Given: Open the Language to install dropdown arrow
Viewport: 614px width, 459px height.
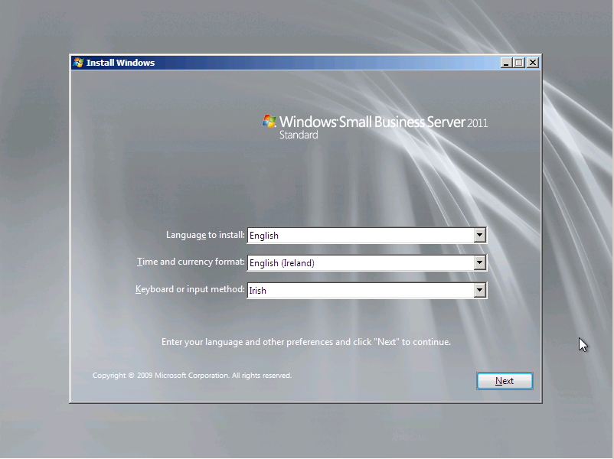Looking at the screenshot, I should coord(480,235).
